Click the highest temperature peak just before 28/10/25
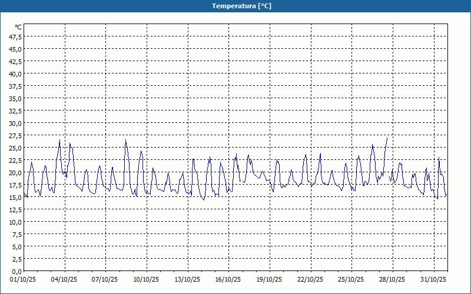 point(387,139)
